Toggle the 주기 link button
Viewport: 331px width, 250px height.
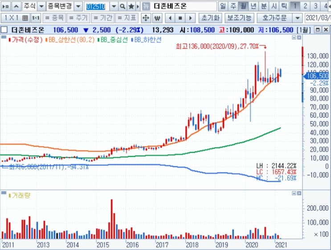point(78,18)
